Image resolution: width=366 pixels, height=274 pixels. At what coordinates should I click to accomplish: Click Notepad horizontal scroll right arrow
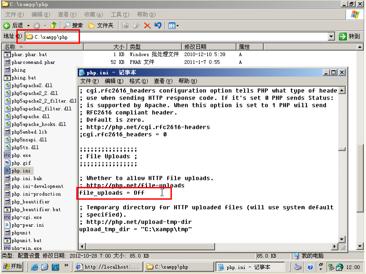coord(335,246)
